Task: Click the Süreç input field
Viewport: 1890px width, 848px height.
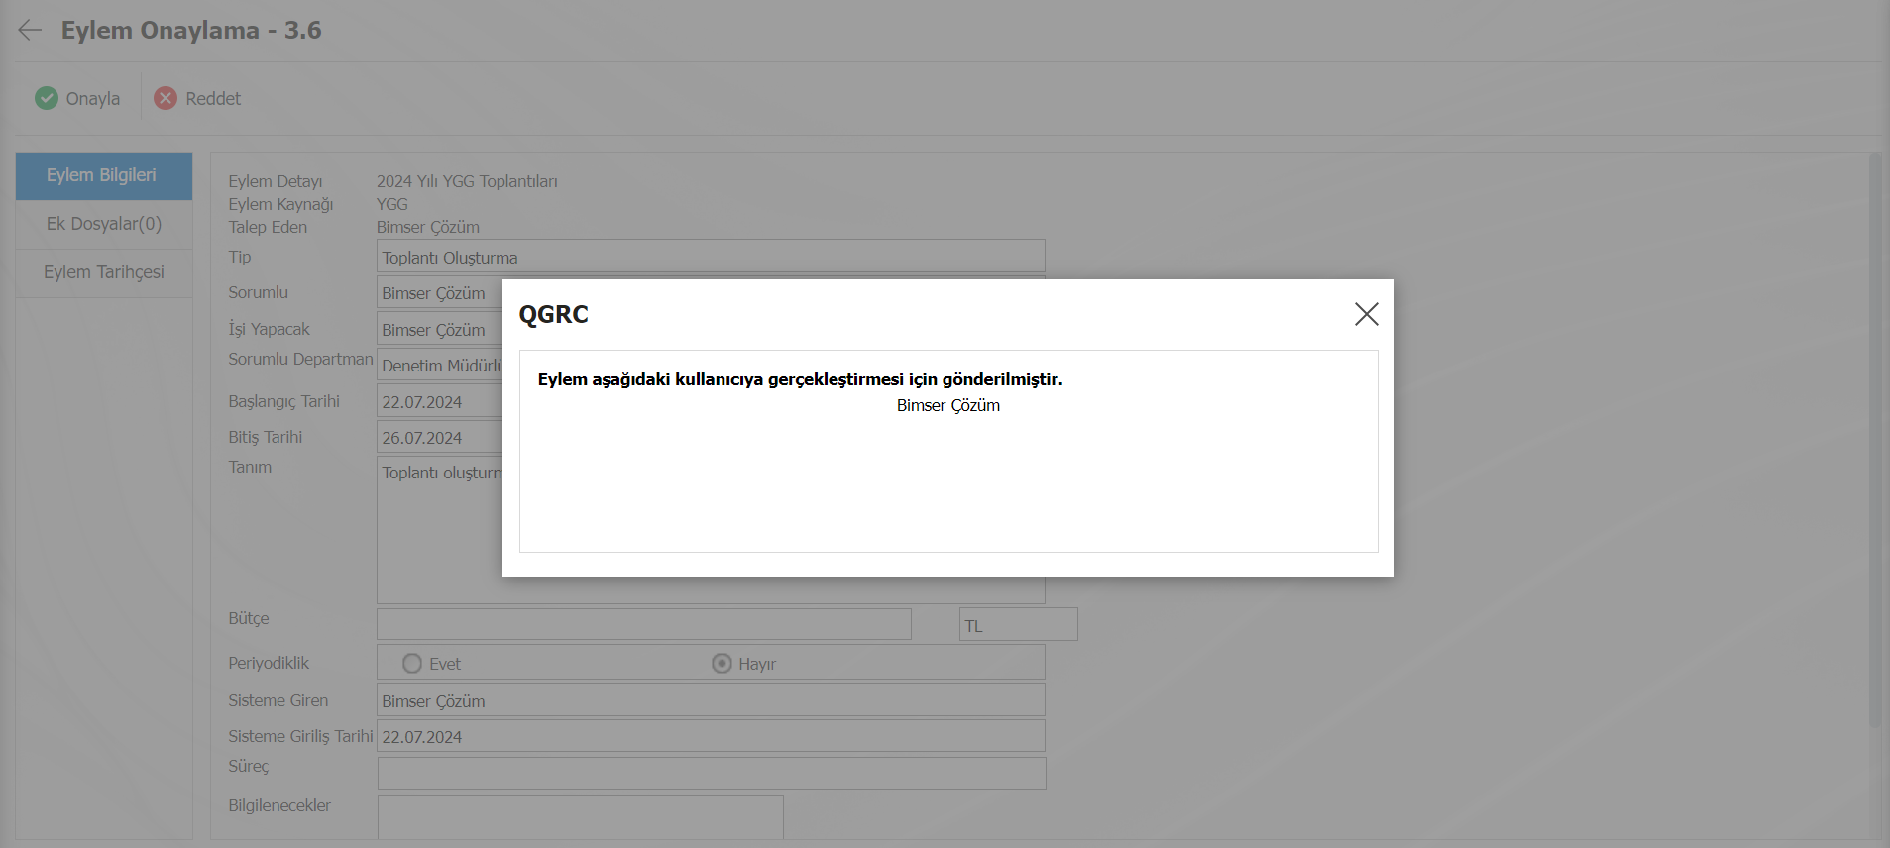Action: click(x=711, y=773)
